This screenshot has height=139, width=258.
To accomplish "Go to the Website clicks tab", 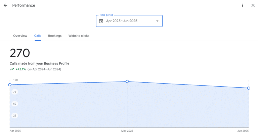I will (79, 36).
